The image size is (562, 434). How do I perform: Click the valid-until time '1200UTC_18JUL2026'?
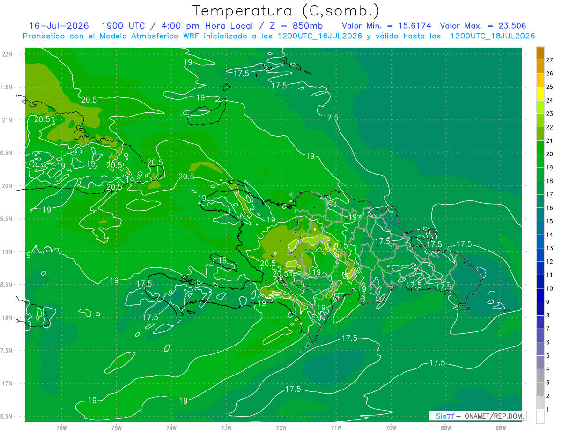click(x=493, y=36)
